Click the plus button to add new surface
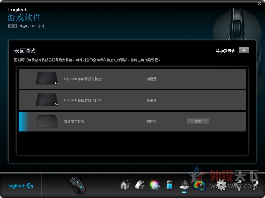 coord(244,50)
